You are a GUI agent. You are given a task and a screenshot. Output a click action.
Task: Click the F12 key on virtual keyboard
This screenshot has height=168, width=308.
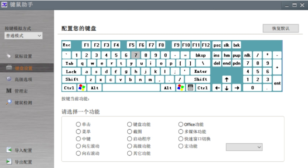point(206,45)
